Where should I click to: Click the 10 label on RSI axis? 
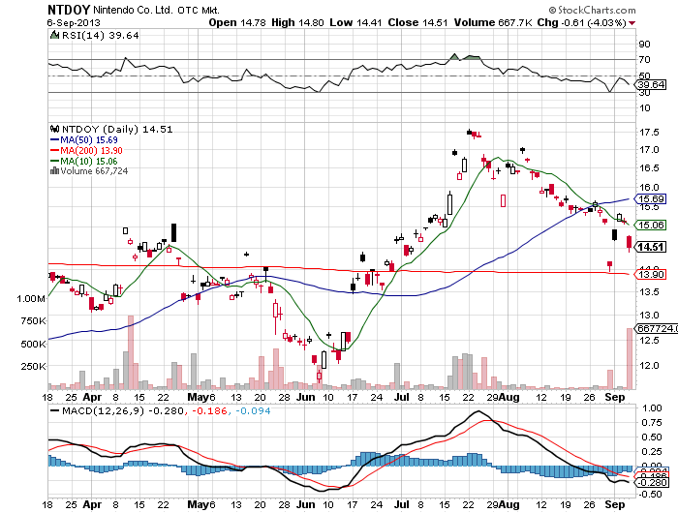click(644, 107)
